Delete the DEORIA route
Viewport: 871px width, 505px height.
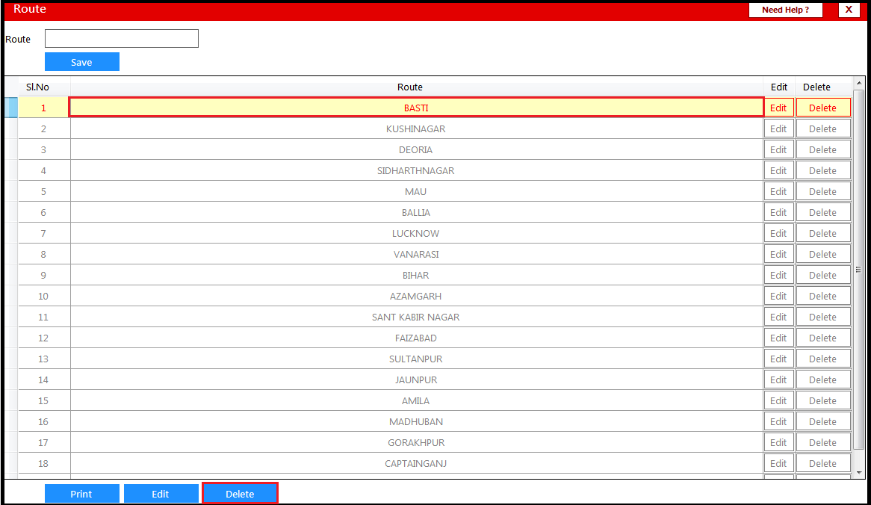tap(822, 149)
